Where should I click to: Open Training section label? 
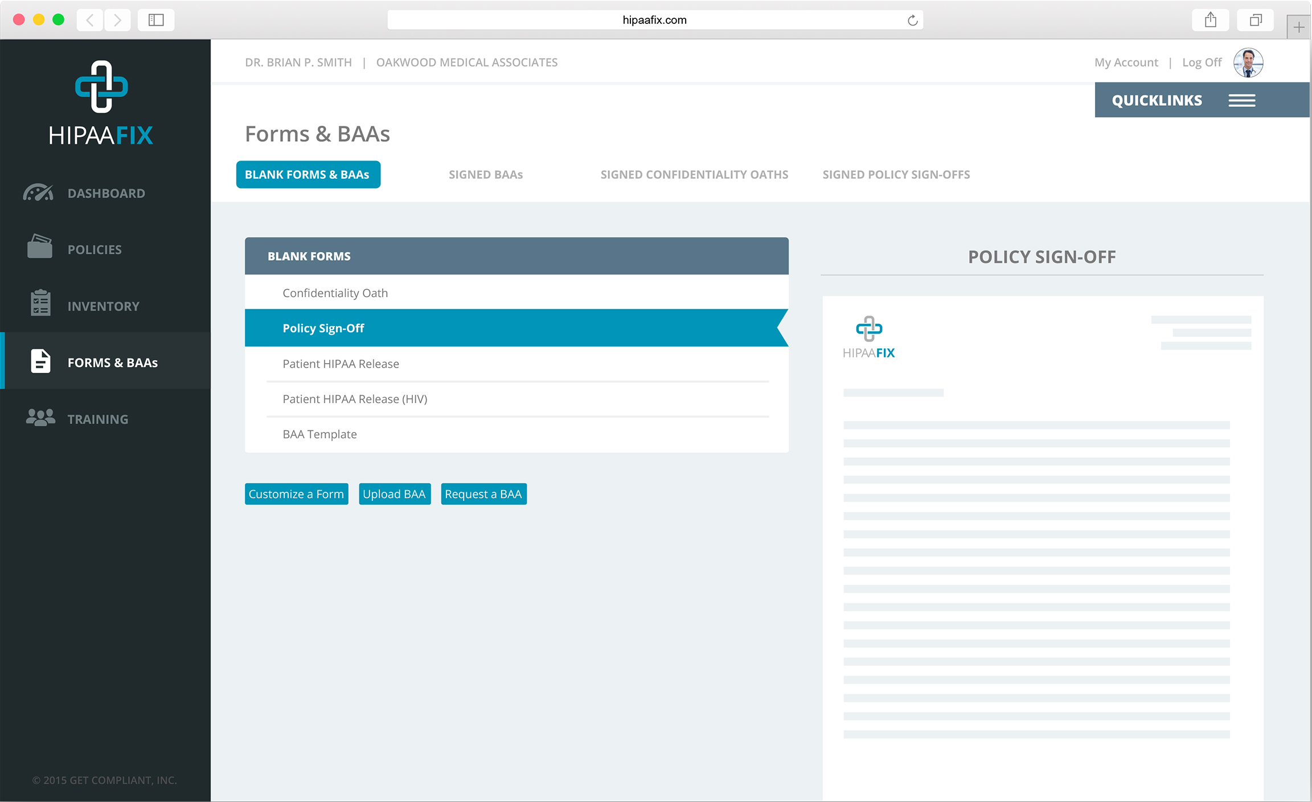tap(98, 419)
